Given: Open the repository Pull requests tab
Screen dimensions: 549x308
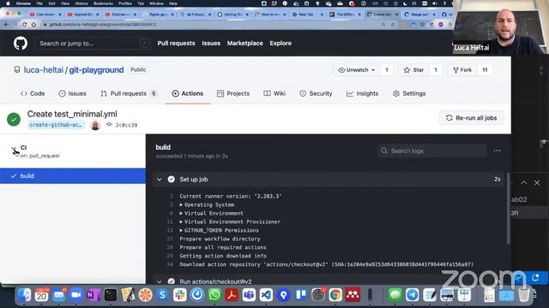Looking at the screenshot, I should pos(129,93).
